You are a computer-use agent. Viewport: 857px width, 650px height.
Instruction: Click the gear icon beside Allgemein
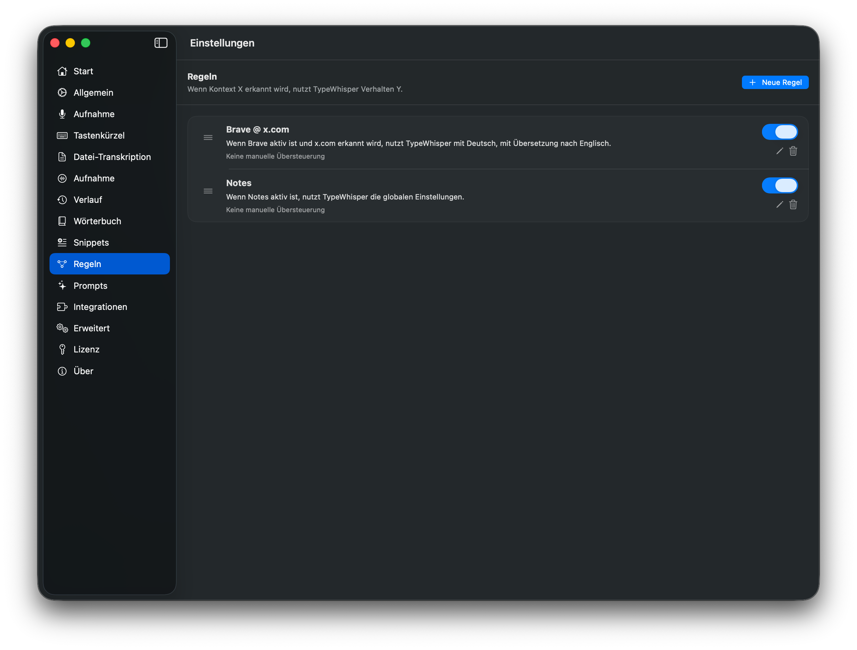[62, 93]
